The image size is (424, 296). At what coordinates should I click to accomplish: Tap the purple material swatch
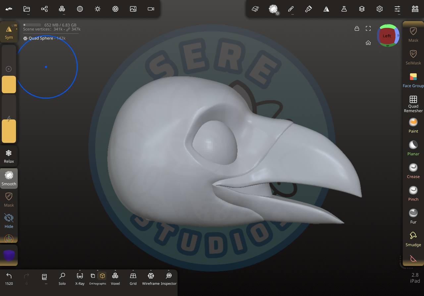tap(9, 255)
